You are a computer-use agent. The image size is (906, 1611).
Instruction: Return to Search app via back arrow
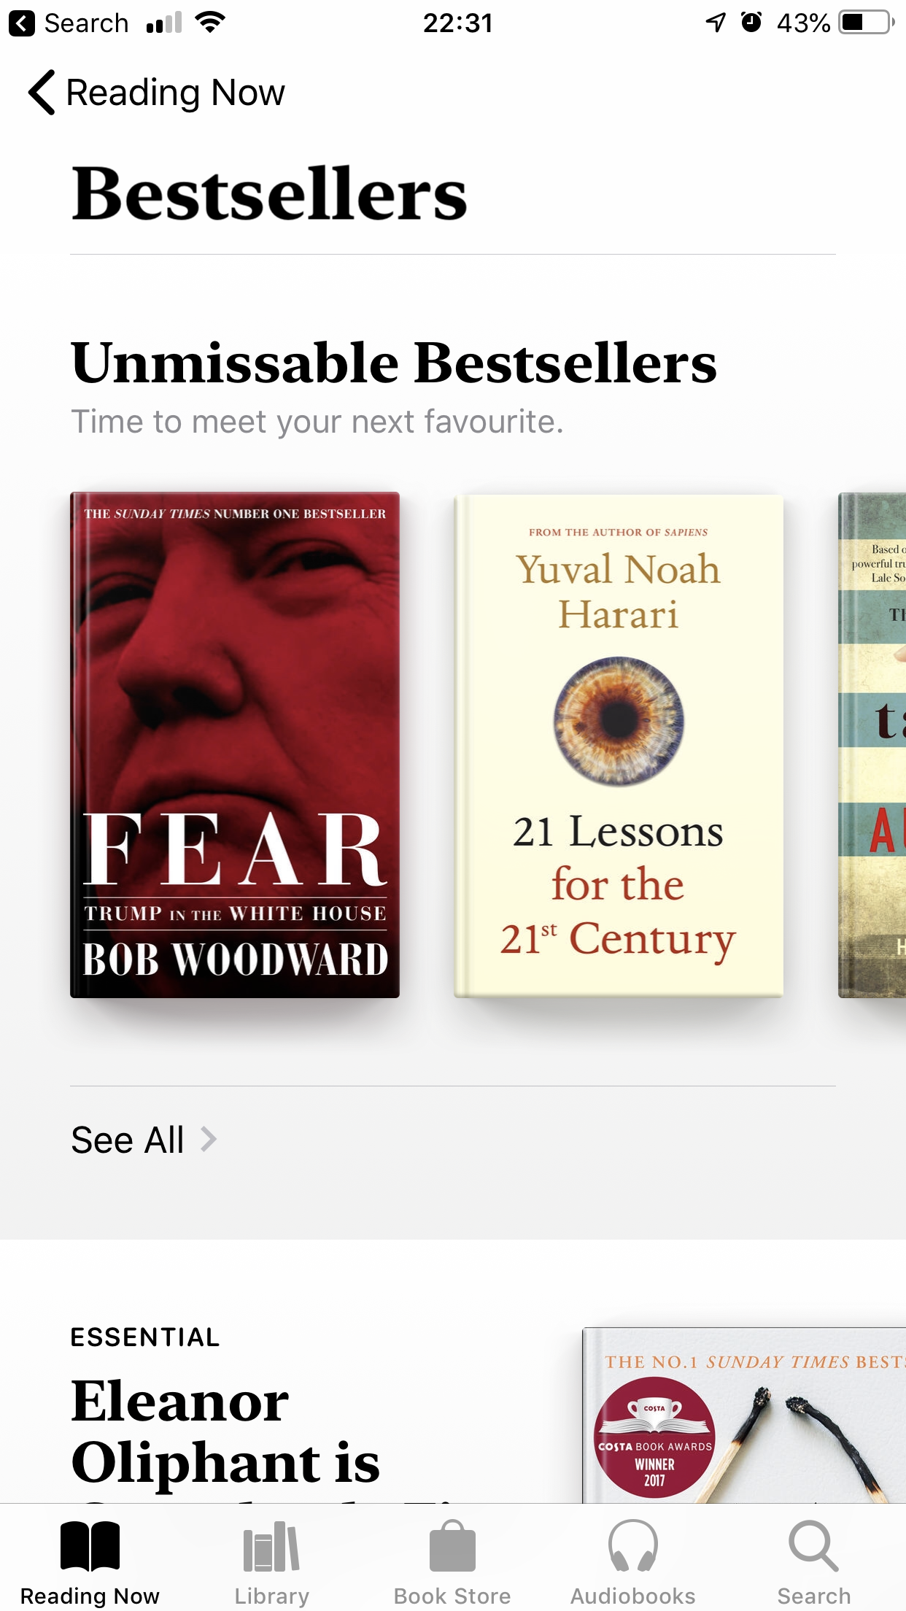pyautogui.click(x=22, y=23)
